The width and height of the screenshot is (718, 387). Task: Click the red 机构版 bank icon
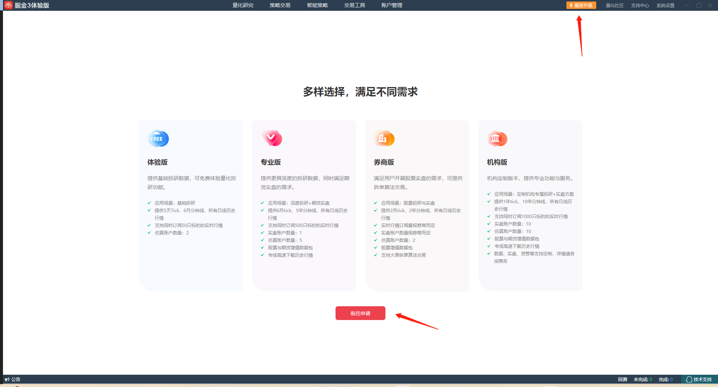[x=497, y=139]
